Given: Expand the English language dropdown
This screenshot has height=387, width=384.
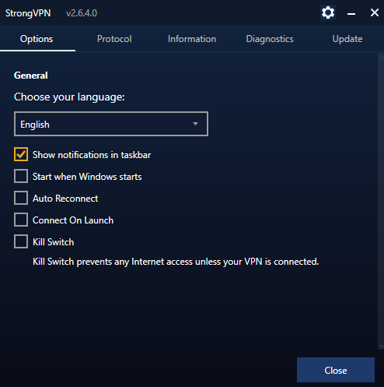Looking at the screenshot, I should tap(111, 124).
